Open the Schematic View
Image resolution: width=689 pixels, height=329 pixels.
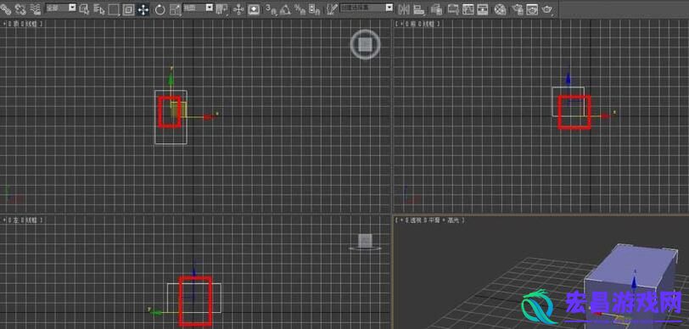[x=483, y=9]
